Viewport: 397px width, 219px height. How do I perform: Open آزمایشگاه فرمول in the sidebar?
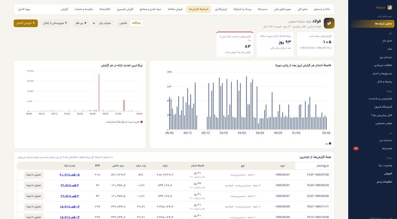pyautogui.click(x=383, y=107)
